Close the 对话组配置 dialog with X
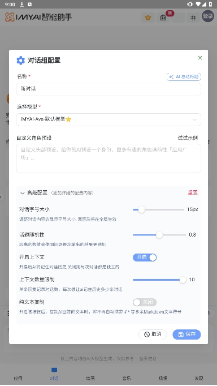 (x=200, y=58)
